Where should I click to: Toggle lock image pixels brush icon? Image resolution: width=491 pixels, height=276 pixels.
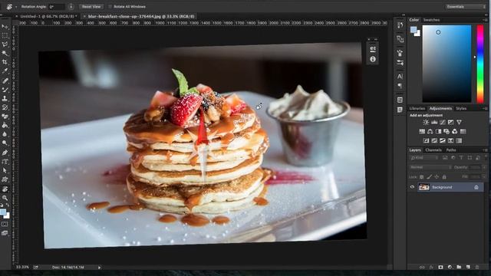tap(430, 177)
